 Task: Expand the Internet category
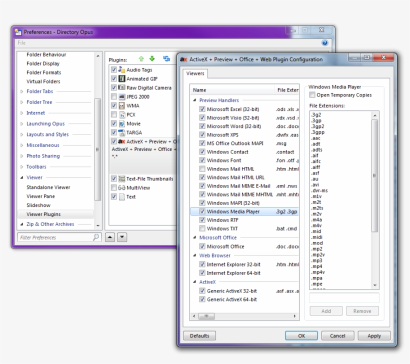pos(21,113)
